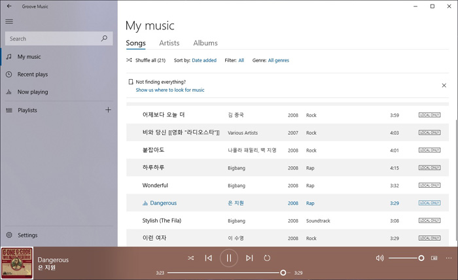Create a new playlist with plus icon

coord(108,110)
